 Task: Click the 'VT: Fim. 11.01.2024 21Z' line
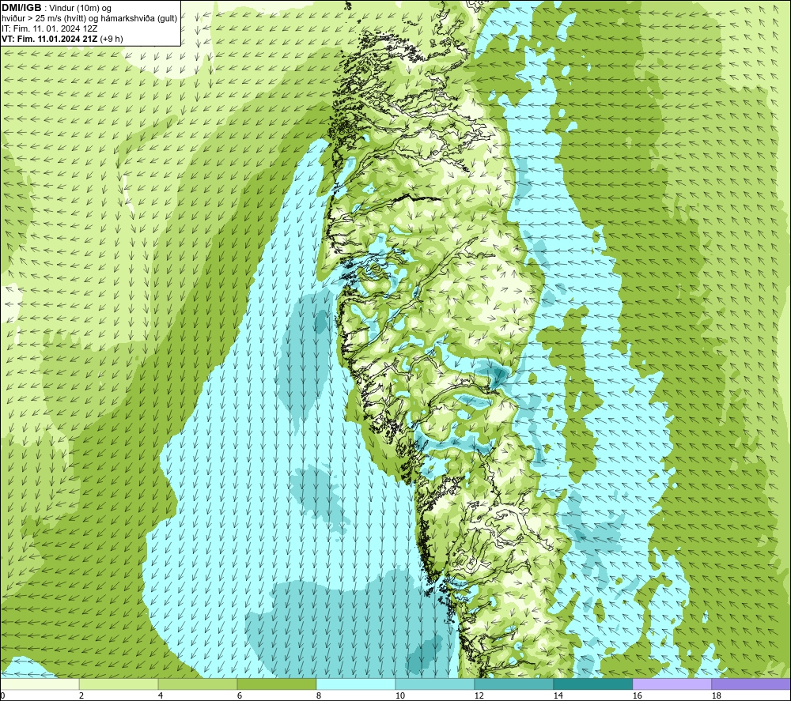pyautogui.click(x=62, y=39)
